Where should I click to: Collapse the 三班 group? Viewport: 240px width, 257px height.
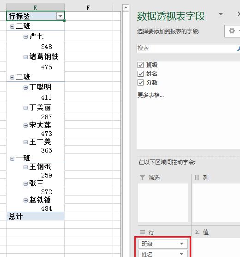[x=12, y=77]
